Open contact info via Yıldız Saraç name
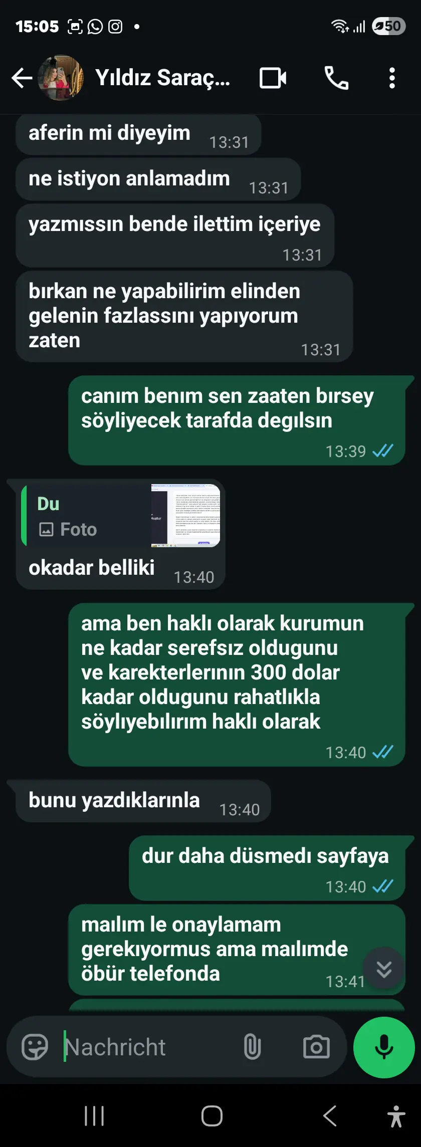This screenshot has width=421, height=1147. pos(162,78)
